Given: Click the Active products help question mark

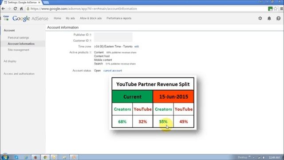Looking at the screenshot, I should [x=90, y=52].
